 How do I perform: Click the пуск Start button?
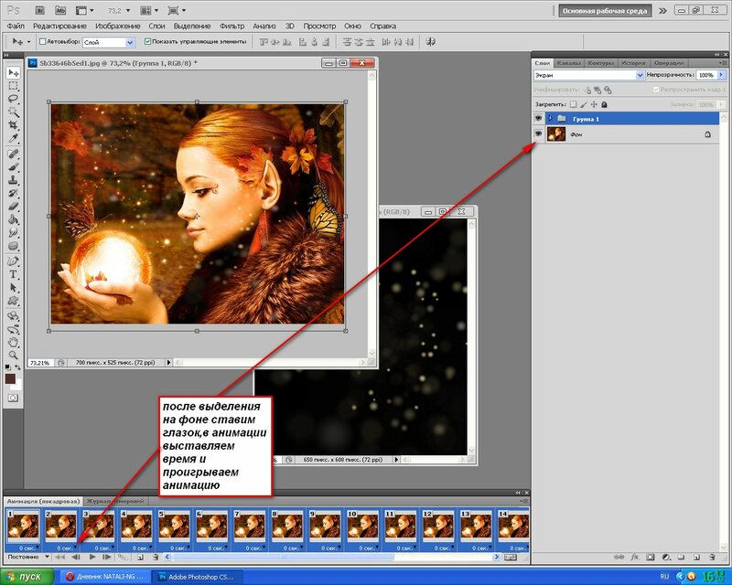[26, 577]
